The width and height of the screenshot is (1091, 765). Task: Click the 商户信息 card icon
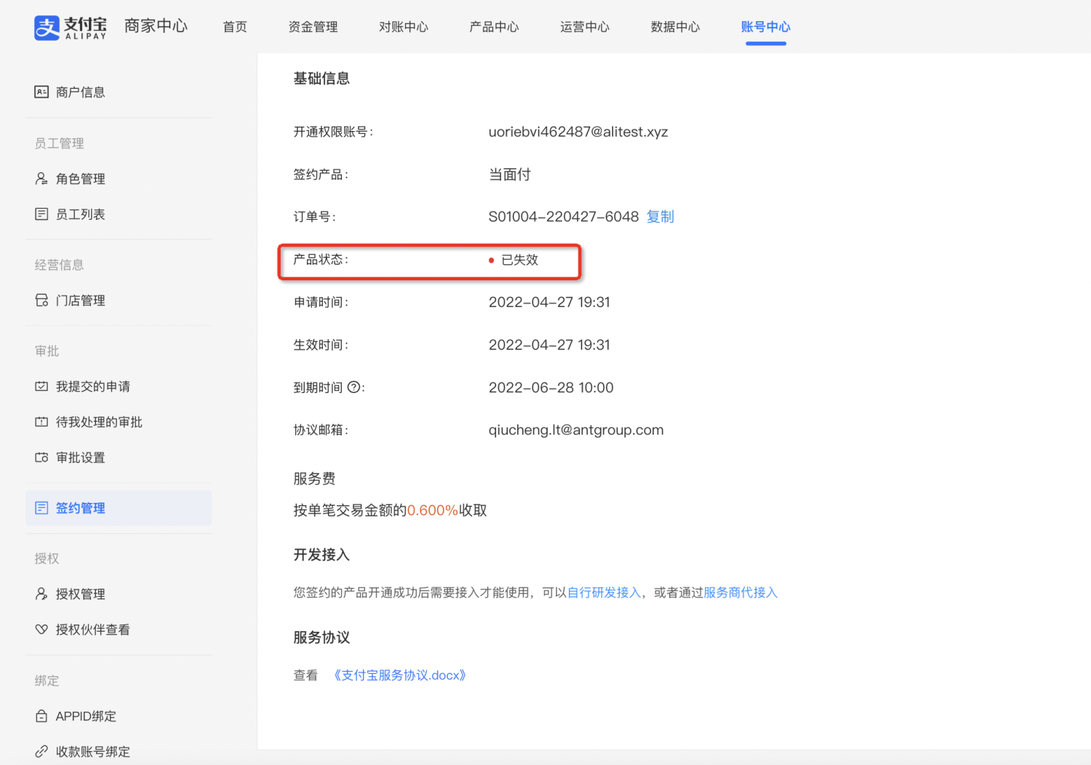[41, 92]
